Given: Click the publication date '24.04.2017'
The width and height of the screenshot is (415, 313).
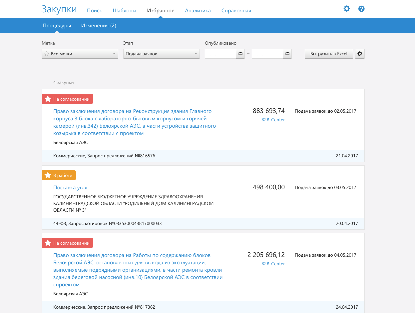Looking at the screenshot, I should [x=347, y=307].
